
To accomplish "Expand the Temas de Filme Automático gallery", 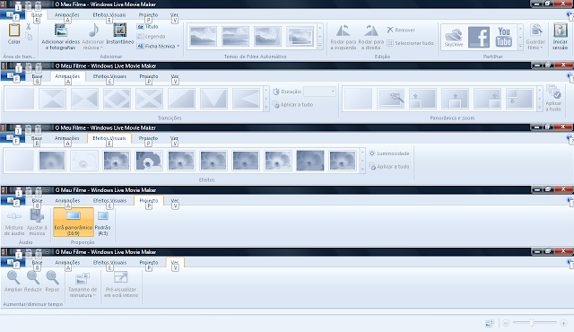I will 320,46.
